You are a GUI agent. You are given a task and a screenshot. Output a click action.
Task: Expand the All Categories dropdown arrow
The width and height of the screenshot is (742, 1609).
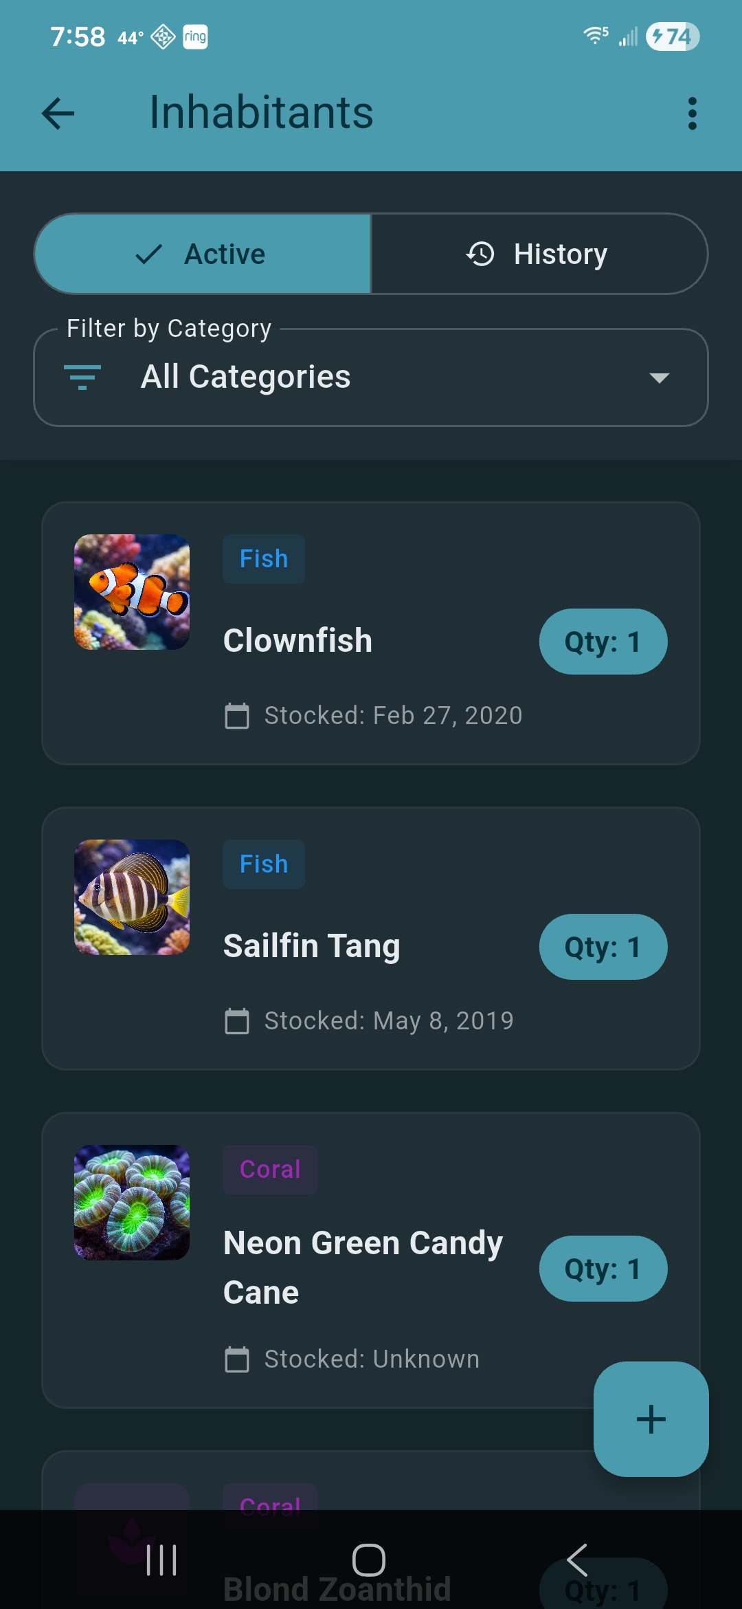coord(659,377)
